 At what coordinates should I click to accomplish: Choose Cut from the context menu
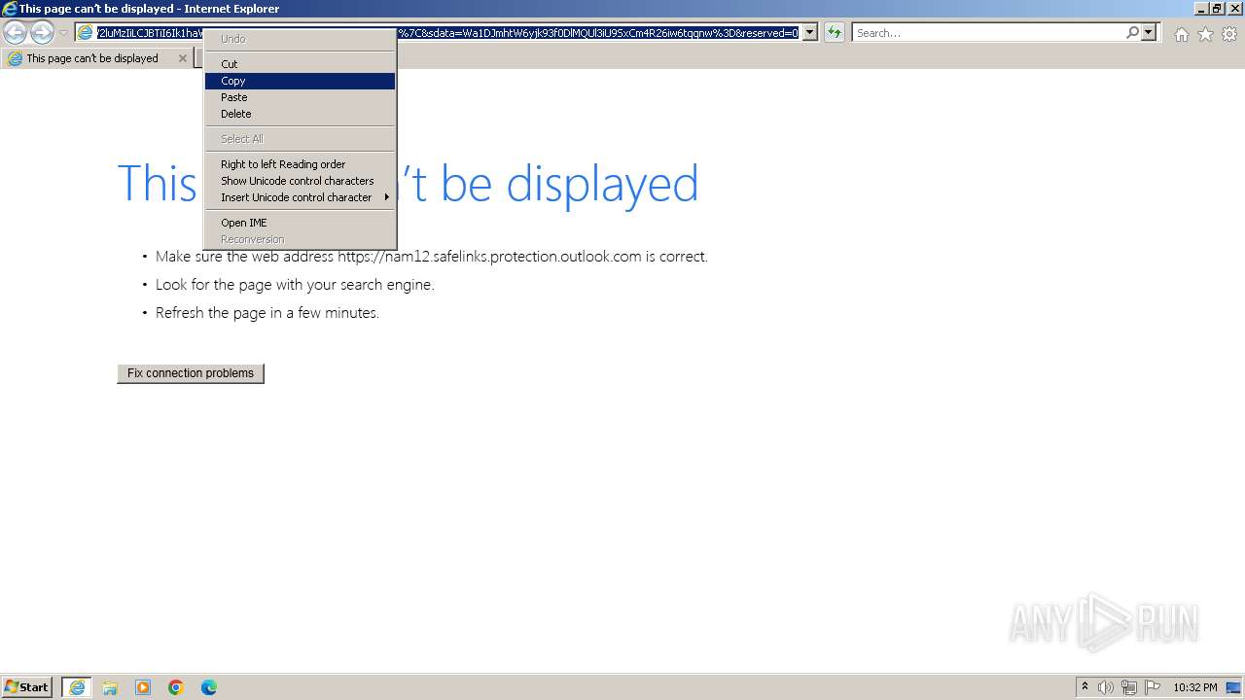point(300,64)
